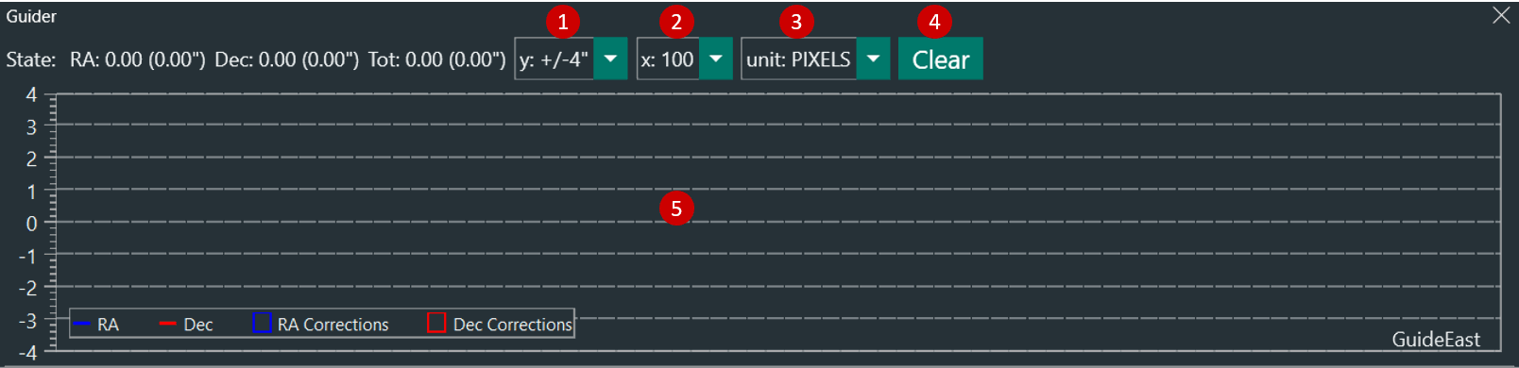Toggle the RA legend entry
The width and height of the screenshot is (1519, 368).
tap(95, 325)
